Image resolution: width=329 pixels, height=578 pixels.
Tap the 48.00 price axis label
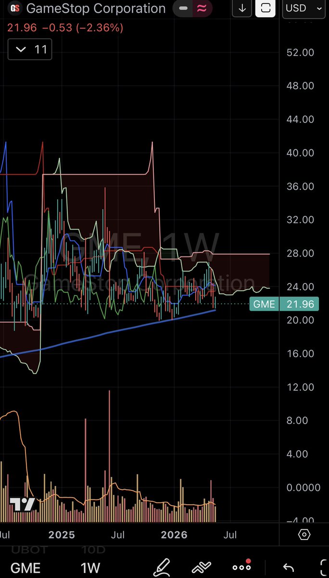(x=300, y=86)
